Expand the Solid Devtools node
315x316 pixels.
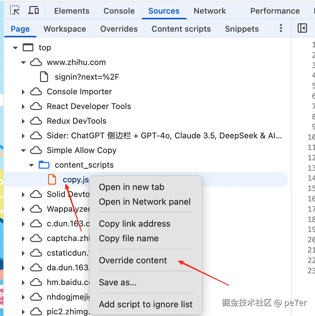point(23,194)
